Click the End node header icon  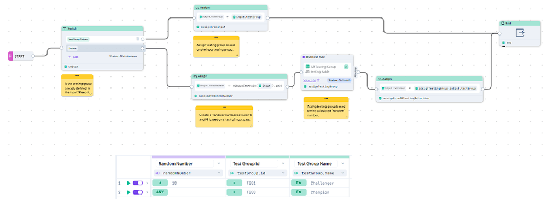click(x=503, y=23)
